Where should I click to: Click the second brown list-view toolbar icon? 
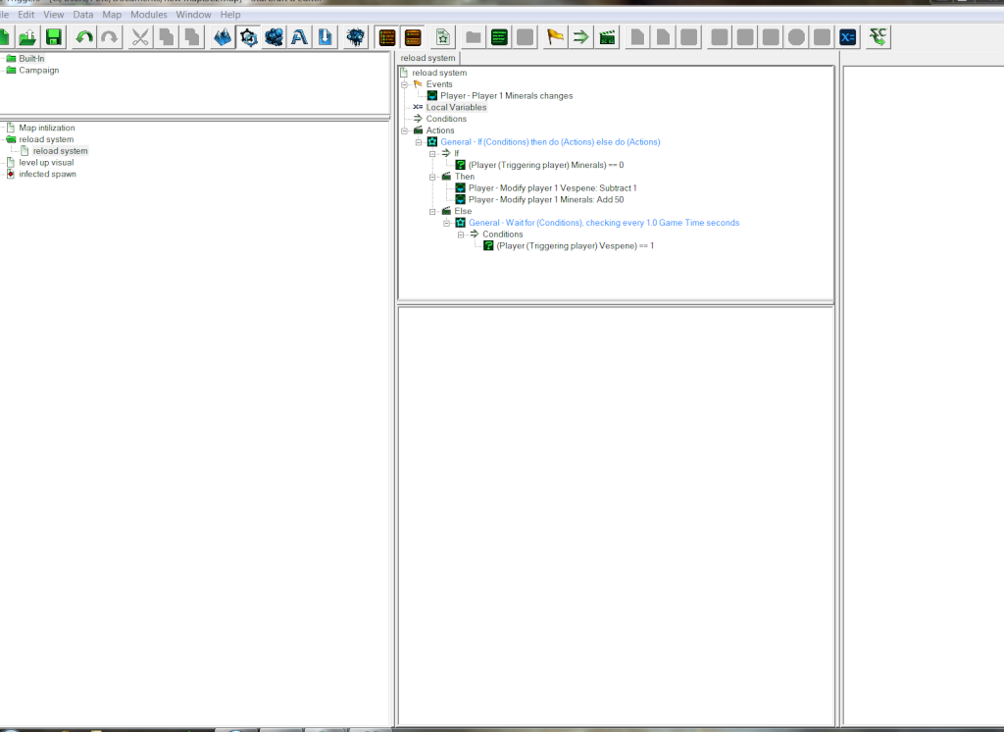click(413, 37)
